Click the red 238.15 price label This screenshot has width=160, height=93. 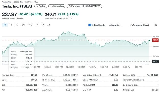click(155, 40)
